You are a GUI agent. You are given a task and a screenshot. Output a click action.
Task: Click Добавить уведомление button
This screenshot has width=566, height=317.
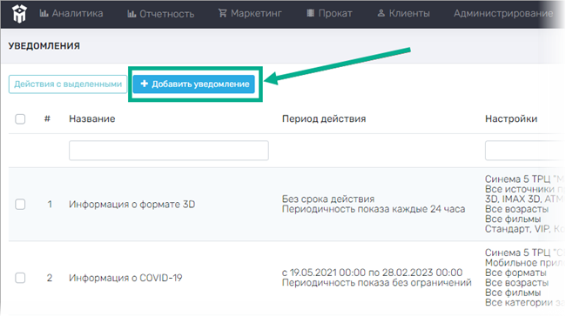[x=194, y=84]
